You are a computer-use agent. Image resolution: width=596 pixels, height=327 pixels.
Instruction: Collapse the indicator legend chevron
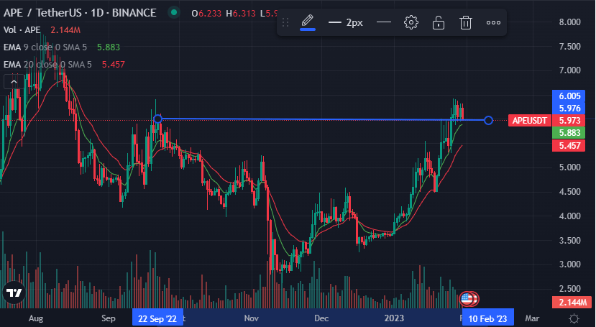coord(14,82)
